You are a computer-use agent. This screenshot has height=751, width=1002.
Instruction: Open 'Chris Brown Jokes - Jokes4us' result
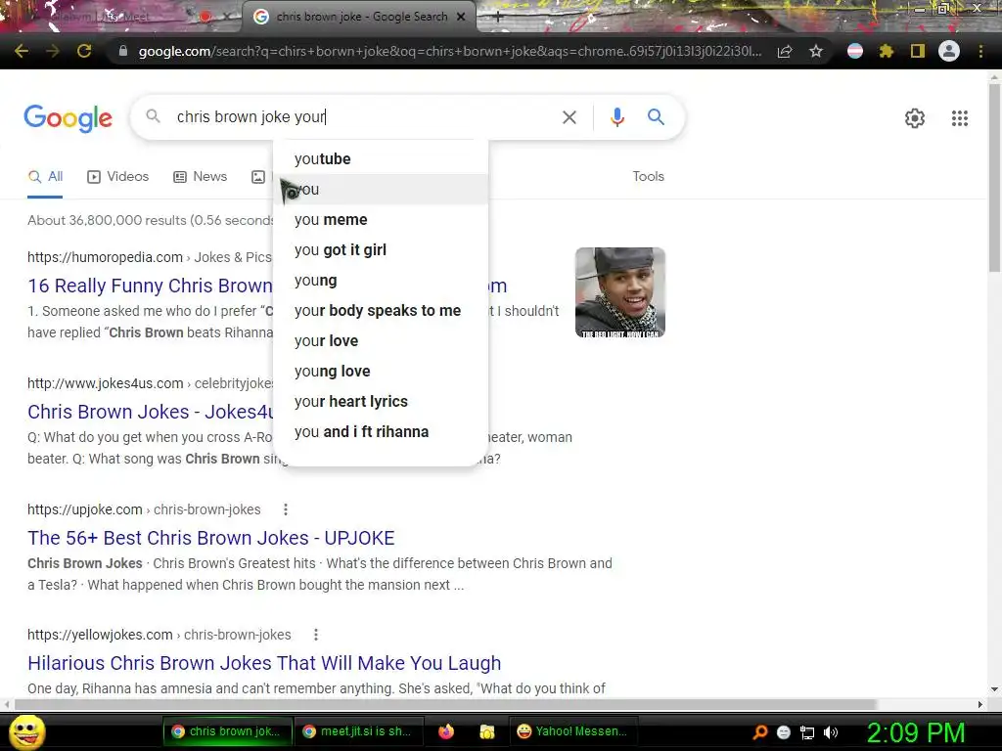click(150, 412)
